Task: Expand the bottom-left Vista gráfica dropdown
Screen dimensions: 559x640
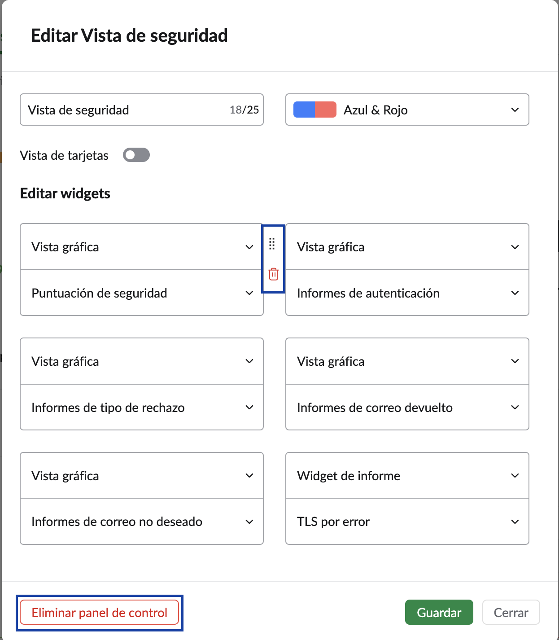Action: (x=250, y=476)
